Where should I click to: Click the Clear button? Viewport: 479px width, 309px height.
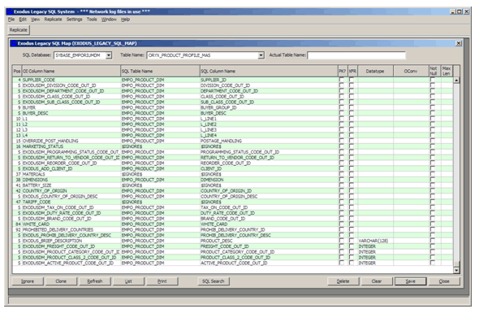pyautogui.click(x=377, y=281)
